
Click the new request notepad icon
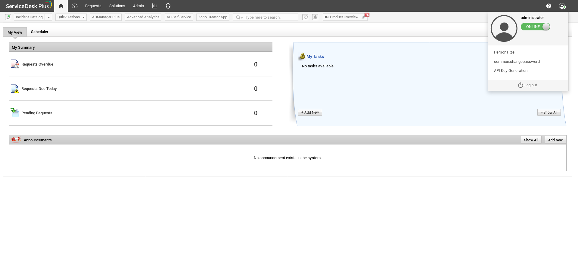pyautogui.click(x=8, y=17)
